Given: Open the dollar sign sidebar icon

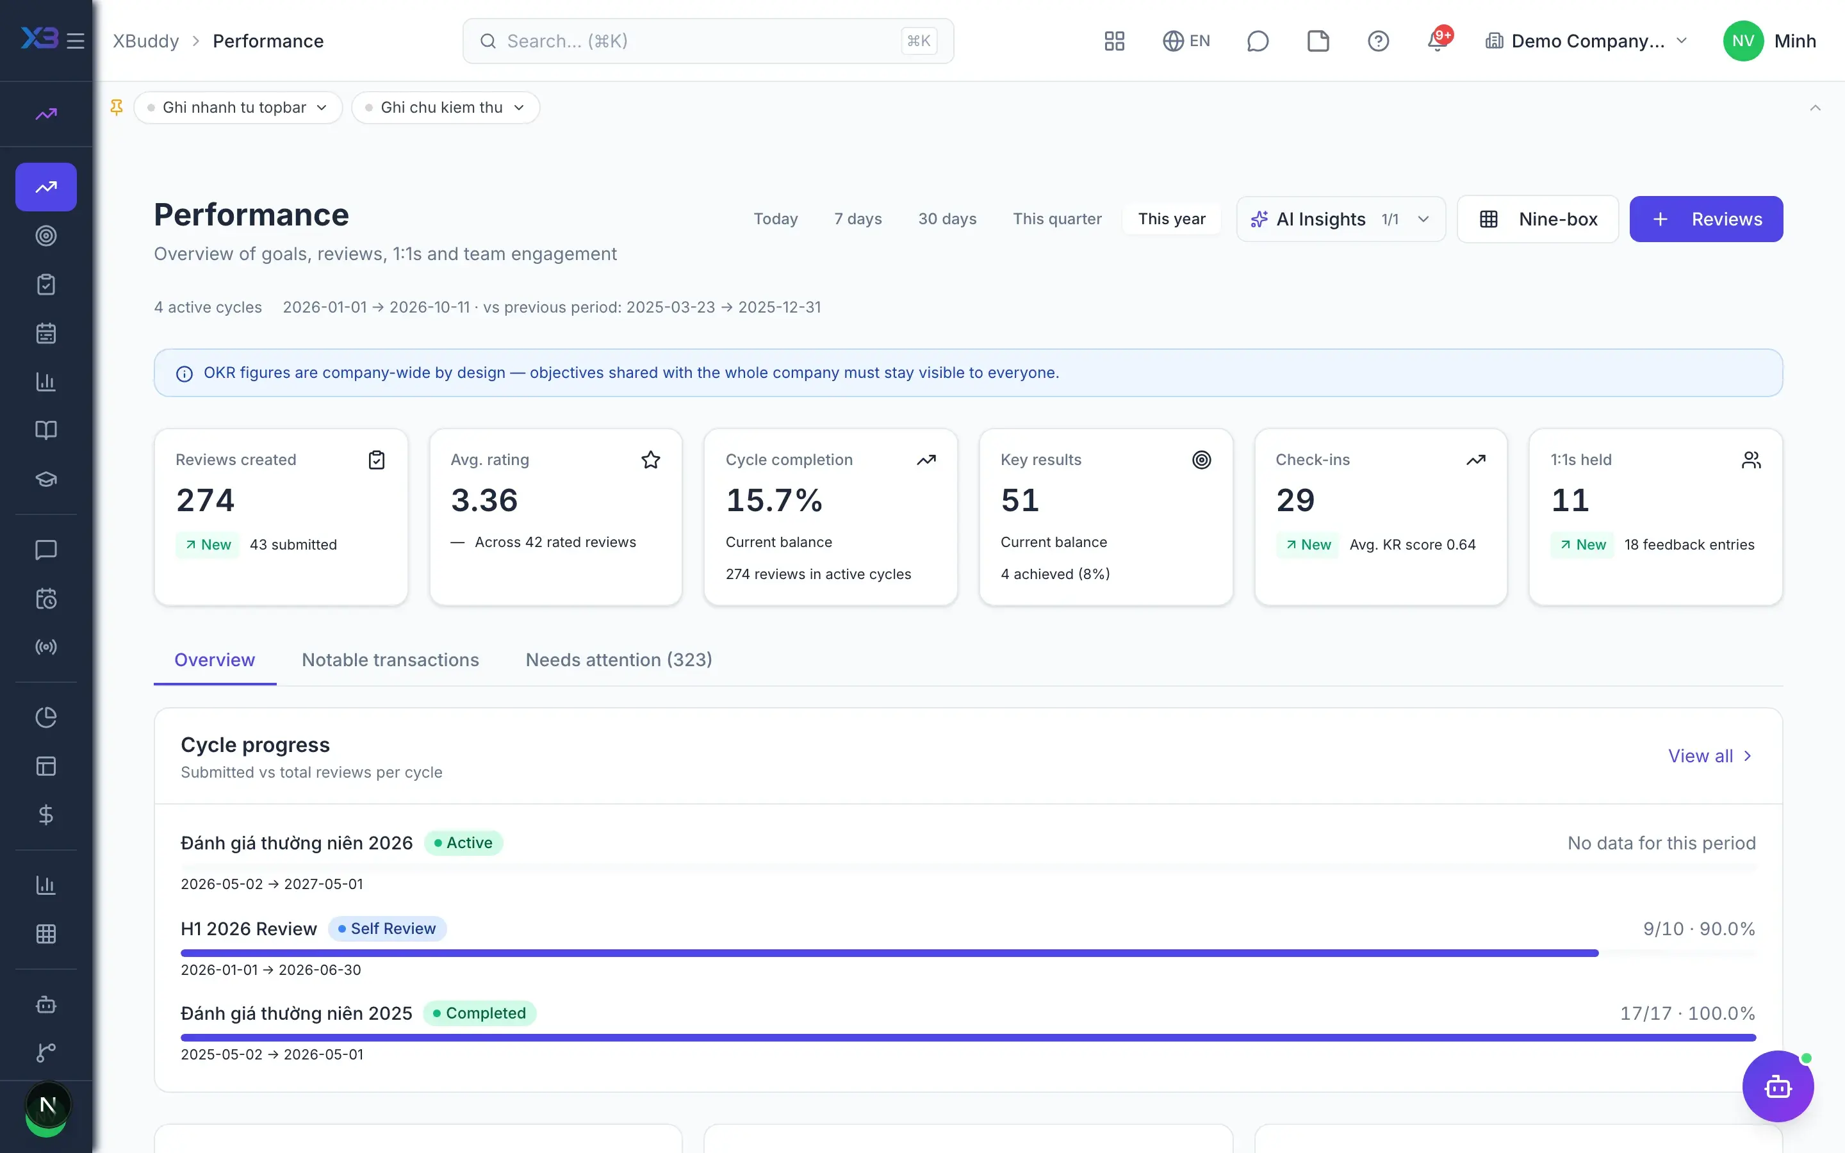Looking at the screenshot, I should tap(45, 815).
